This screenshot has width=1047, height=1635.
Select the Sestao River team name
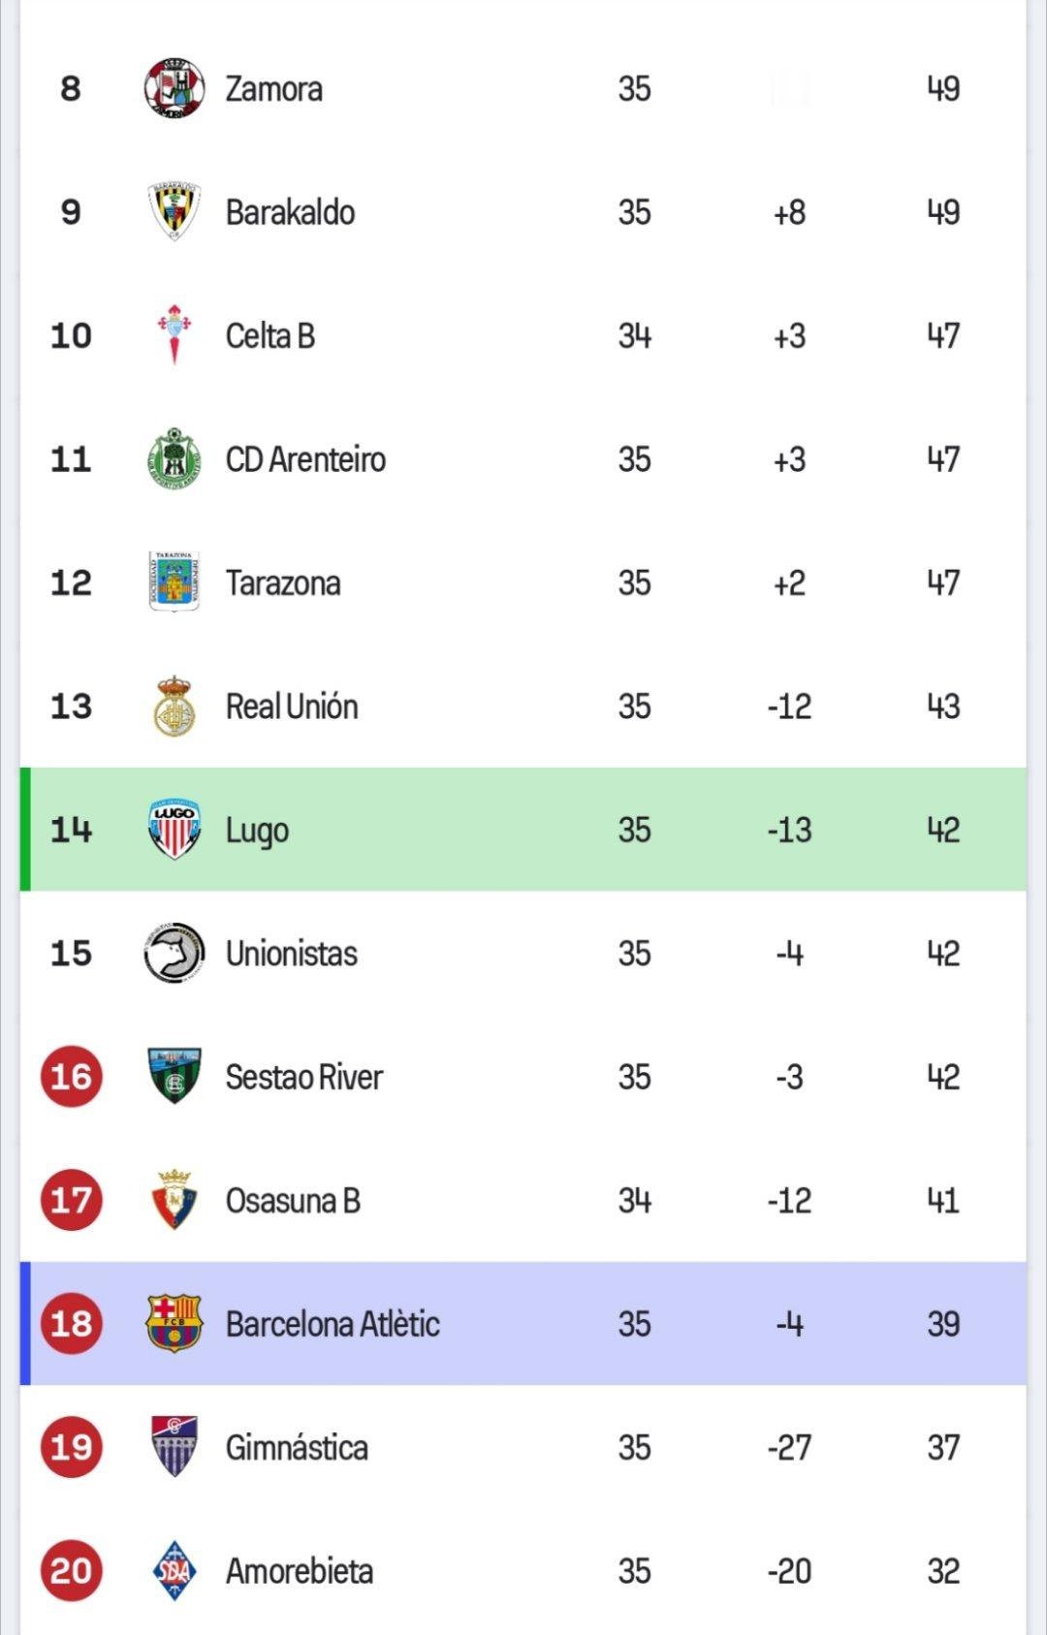click(x=304, y=1077)
